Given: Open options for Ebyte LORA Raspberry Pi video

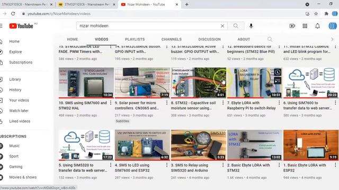Looking at the screenshot, I should [279, 103].
